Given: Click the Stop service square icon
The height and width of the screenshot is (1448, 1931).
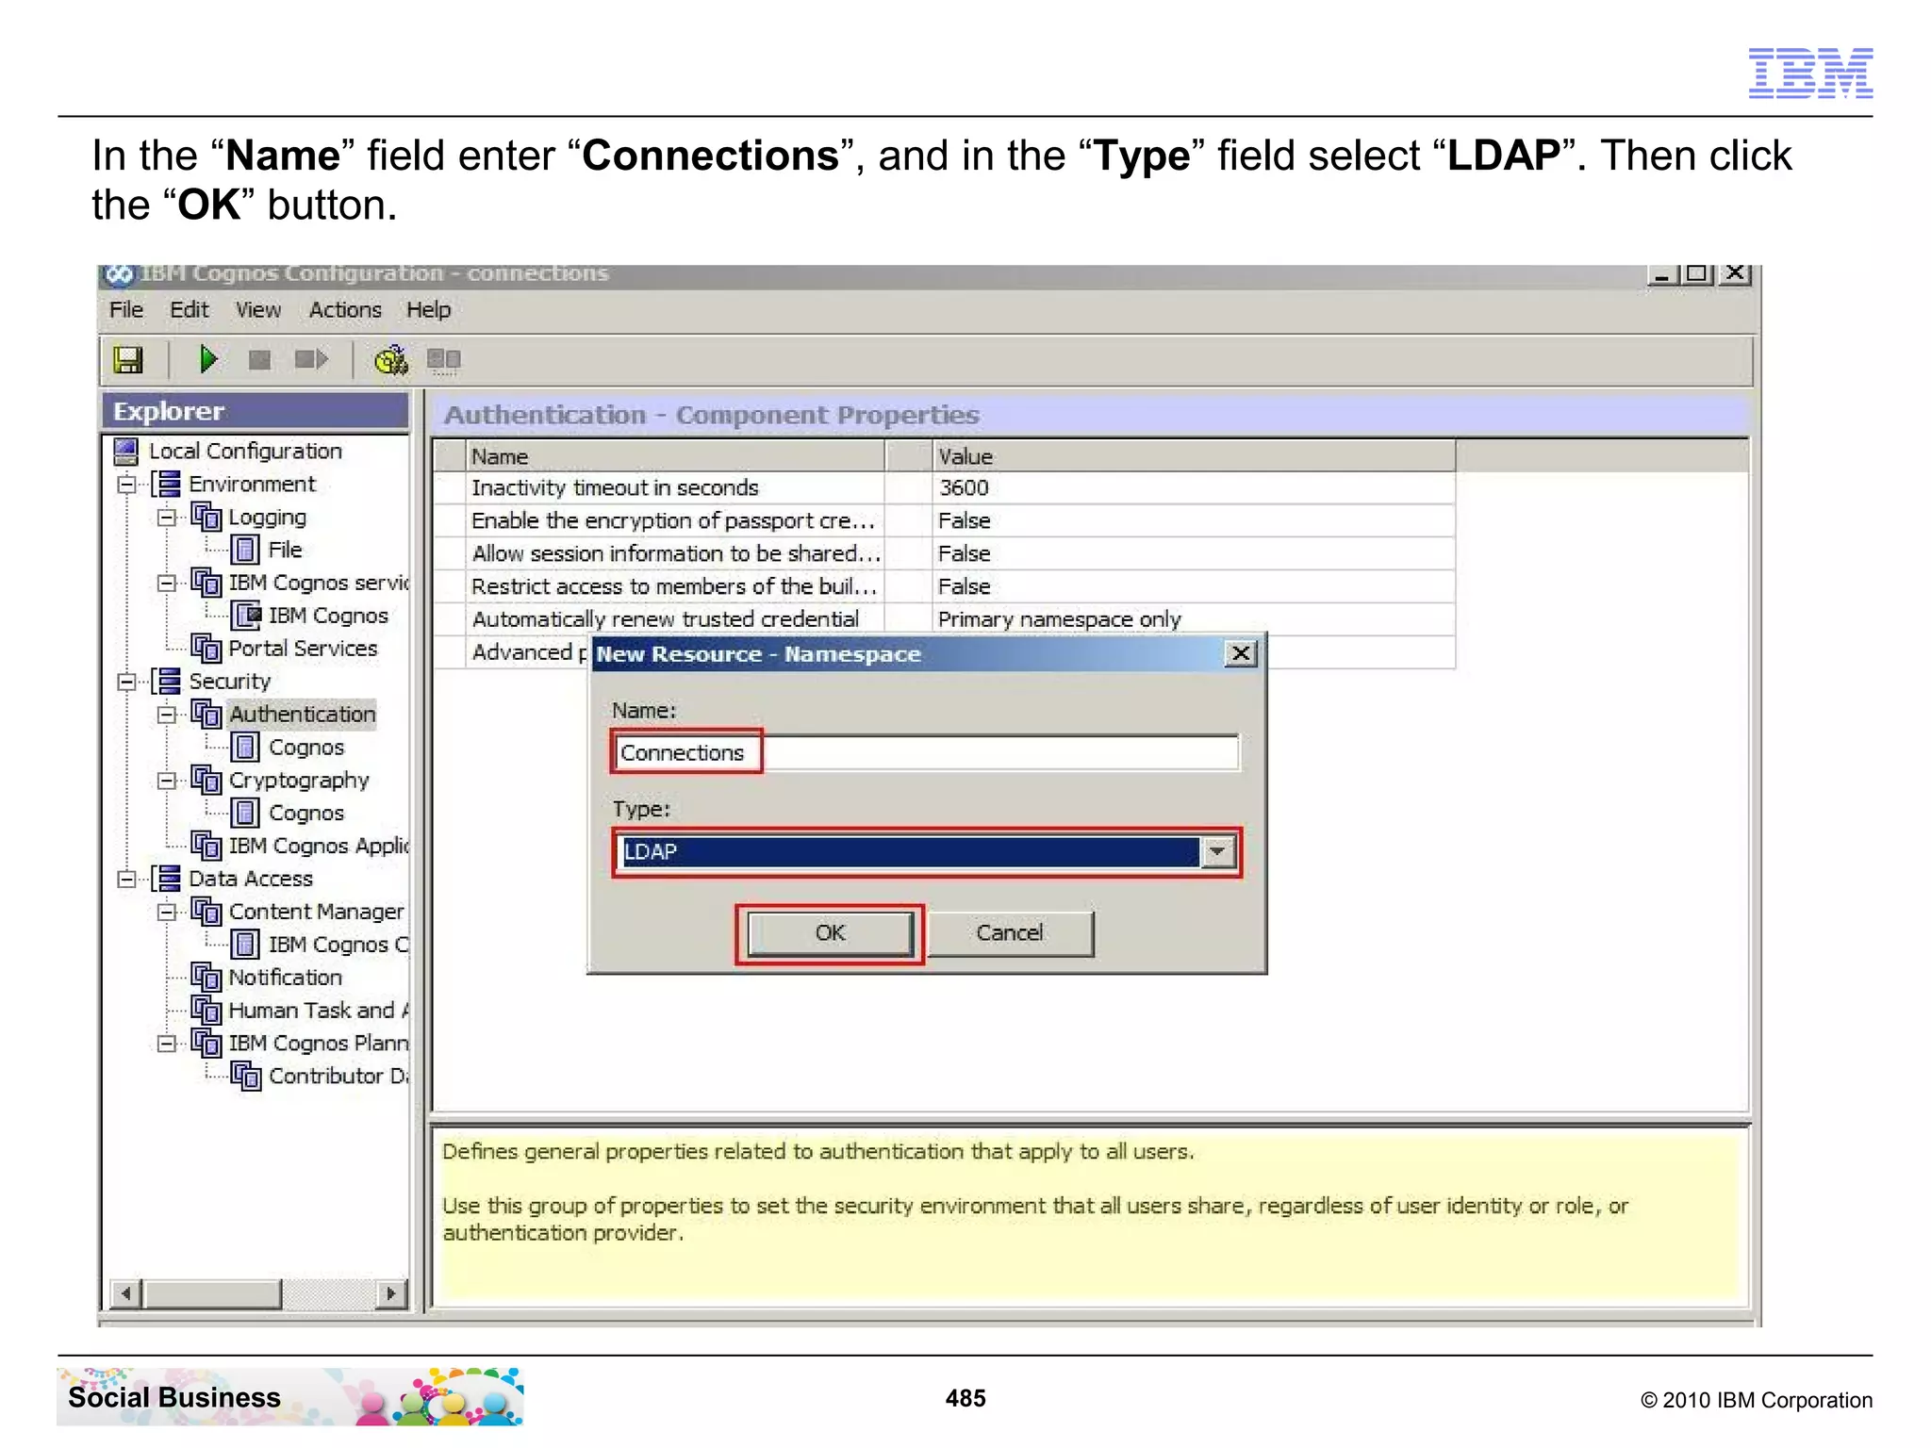Looking at the screenshot, I should pos(259,360).
